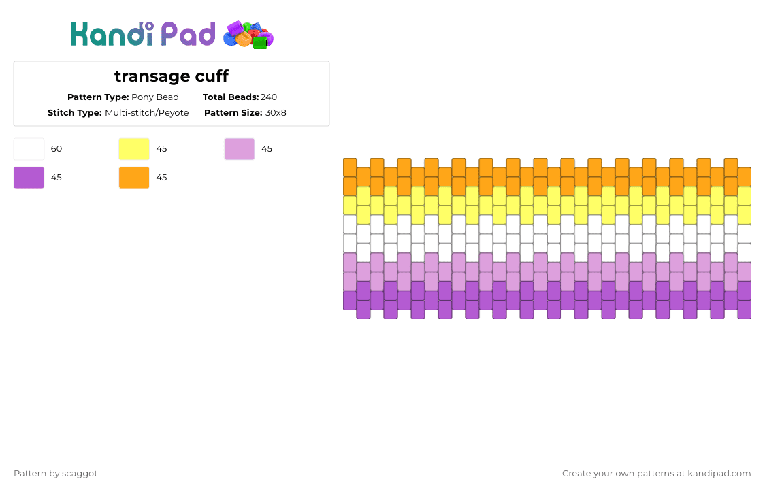Viewport: 765px width, 490px height.
Task: Click 'Create your own patterns at kandipad.com'
Action: click(x=656, y=474)
